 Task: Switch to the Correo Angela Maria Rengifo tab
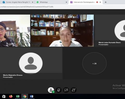click(17, 2)
